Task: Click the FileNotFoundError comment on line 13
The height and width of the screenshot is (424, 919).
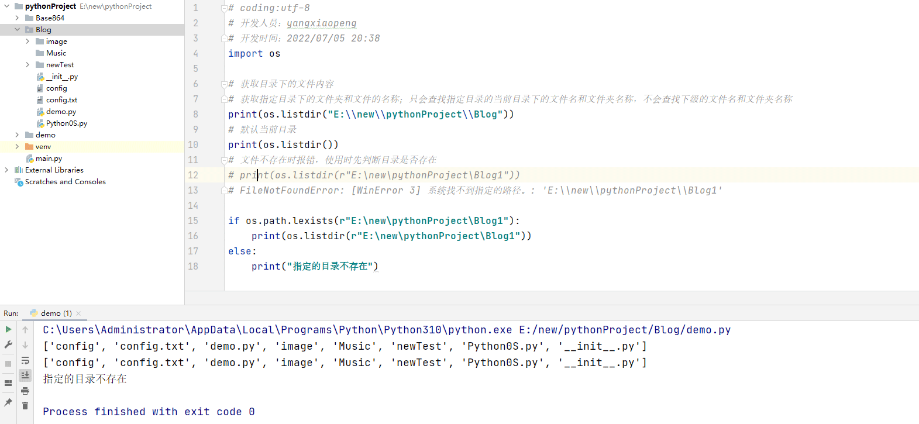Action: tap(475, 191)
